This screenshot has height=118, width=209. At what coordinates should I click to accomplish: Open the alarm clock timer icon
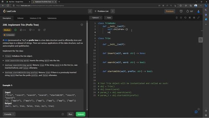tap(181, 11)
